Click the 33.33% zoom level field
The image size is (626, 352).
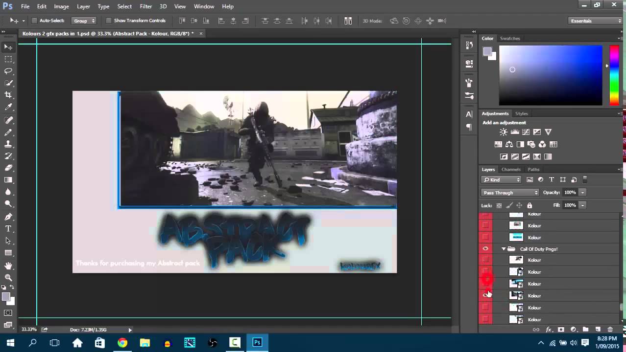(x=29, y=330)
